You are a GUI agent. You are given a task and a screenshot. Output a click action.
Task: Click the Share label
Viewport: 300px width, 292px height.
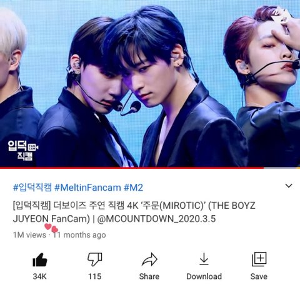click(149, 276)
